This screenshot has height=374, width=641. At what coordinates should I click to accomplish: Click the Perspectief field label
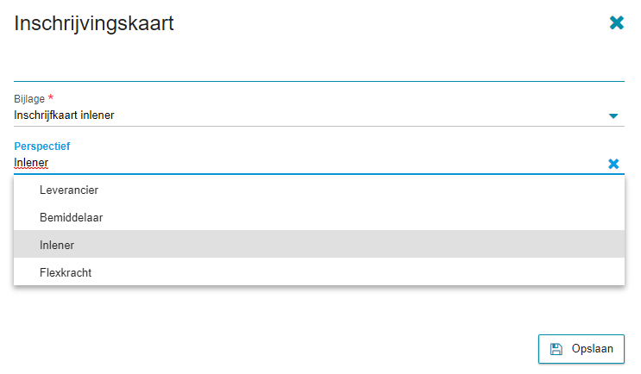(42, 146)
